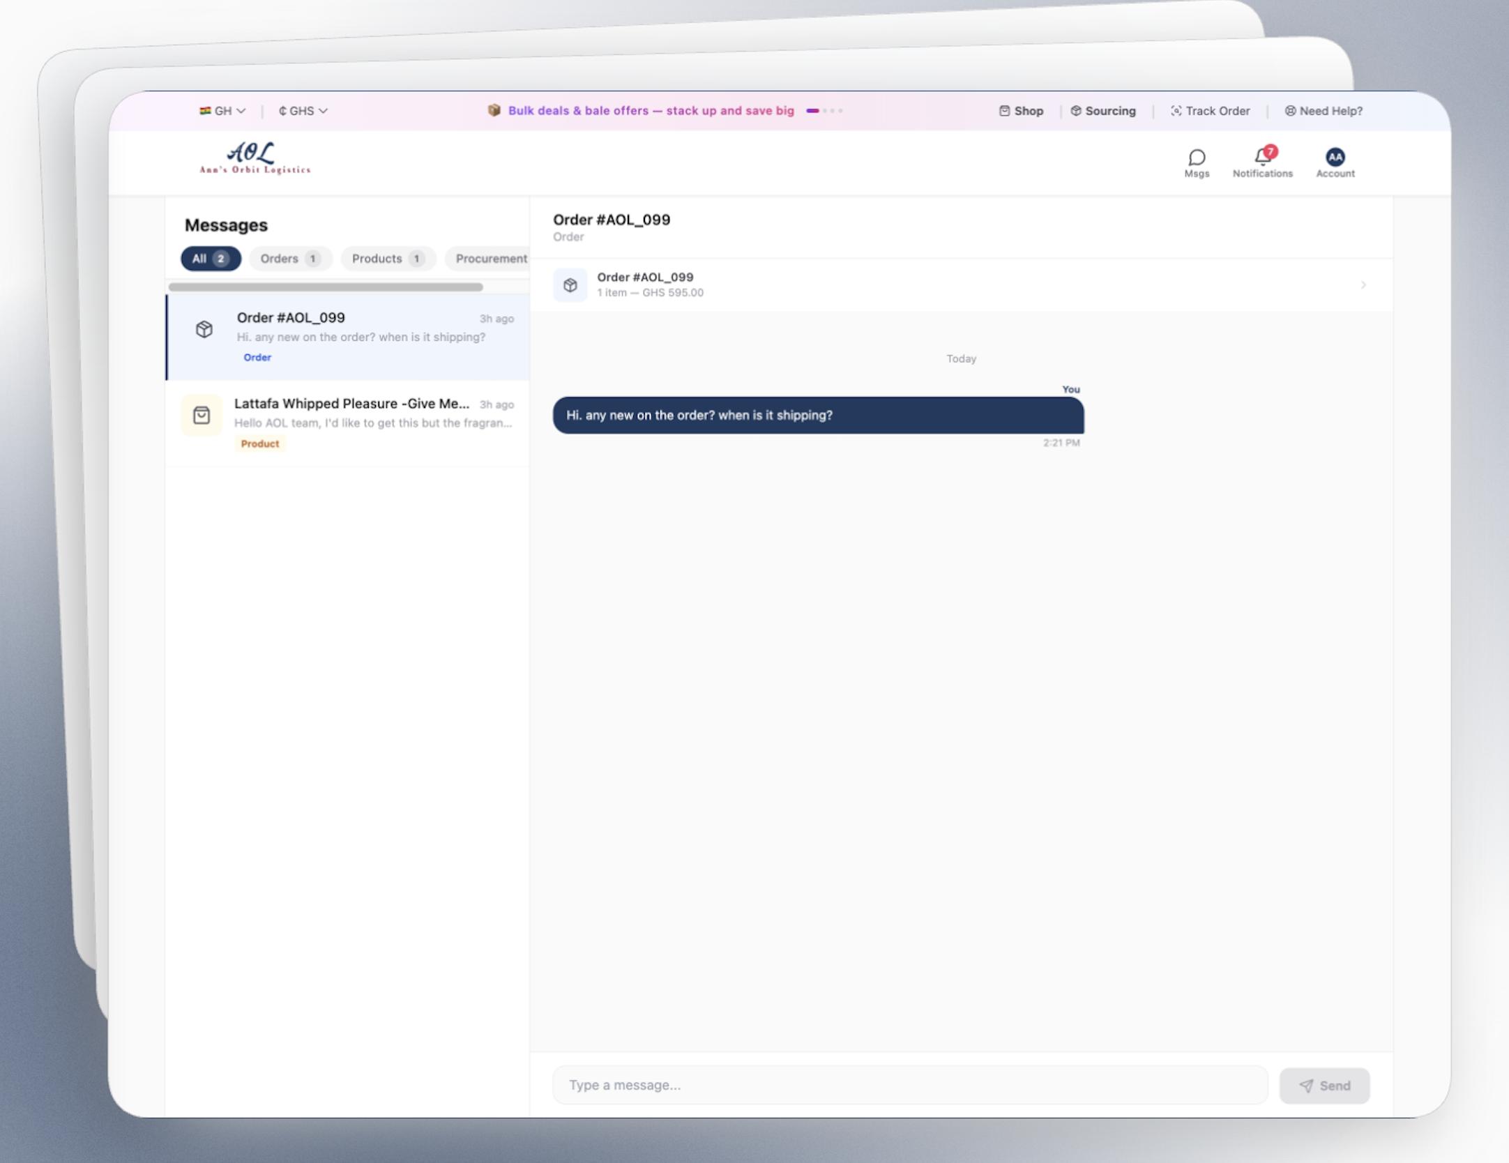This screenshot has height=1163, width=1509.
Task: Click the shopping bag icon in Lattafa conversation
Action: point(202,416)
